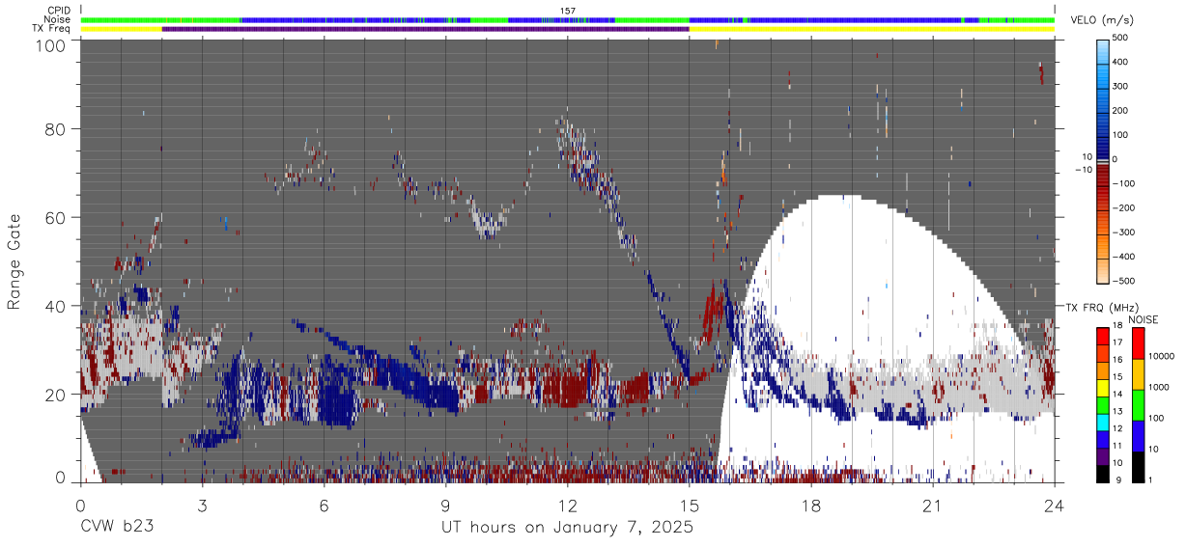Click the 21 tick on UT hours axis
Screen dimensions: 1186x547
pos(932,505)
